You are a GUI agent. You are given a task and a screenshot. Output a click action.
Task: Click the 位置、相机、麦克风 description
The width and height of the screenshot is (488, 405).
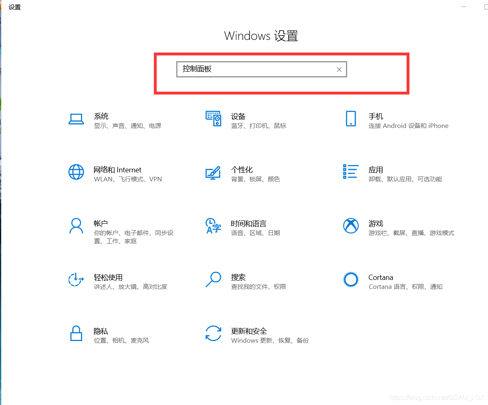(x=121, y=341)
